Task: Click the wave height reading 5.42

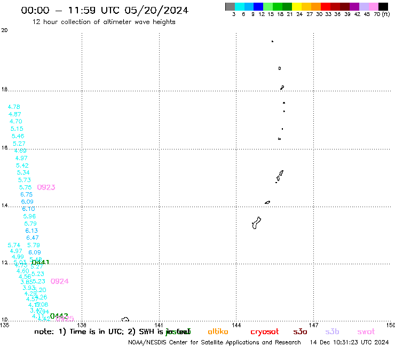Action: tap(22, 165)
